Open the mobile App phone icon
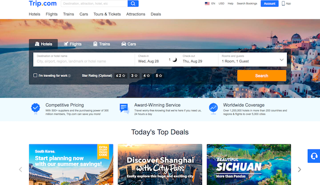320x185 pixels. tap(283, 4)
